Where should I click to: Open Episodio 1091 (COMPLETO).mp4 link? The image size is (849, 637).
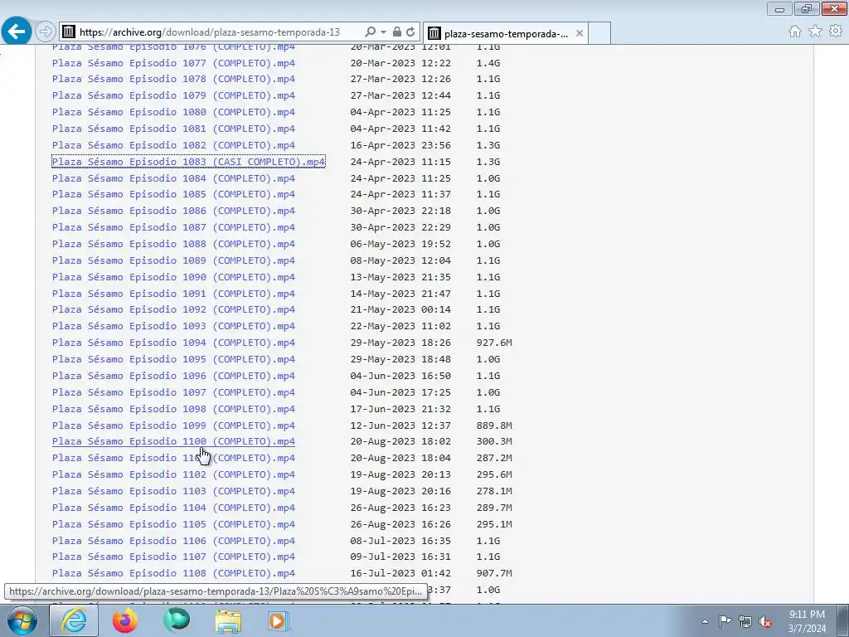coord(173,294)
